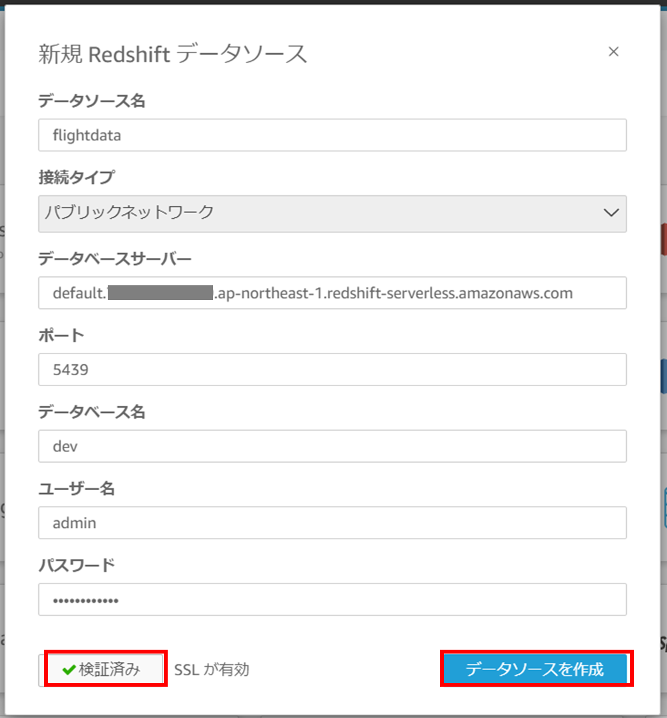Screen dimensions: 667x718
Task: Click the ポート field showing 5439
Action: pyautogui.click(x=332, y=369)
